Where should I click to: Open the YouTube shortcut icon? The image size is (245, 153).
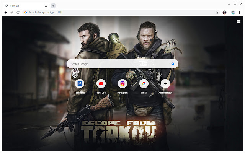[x=101, y=83]
